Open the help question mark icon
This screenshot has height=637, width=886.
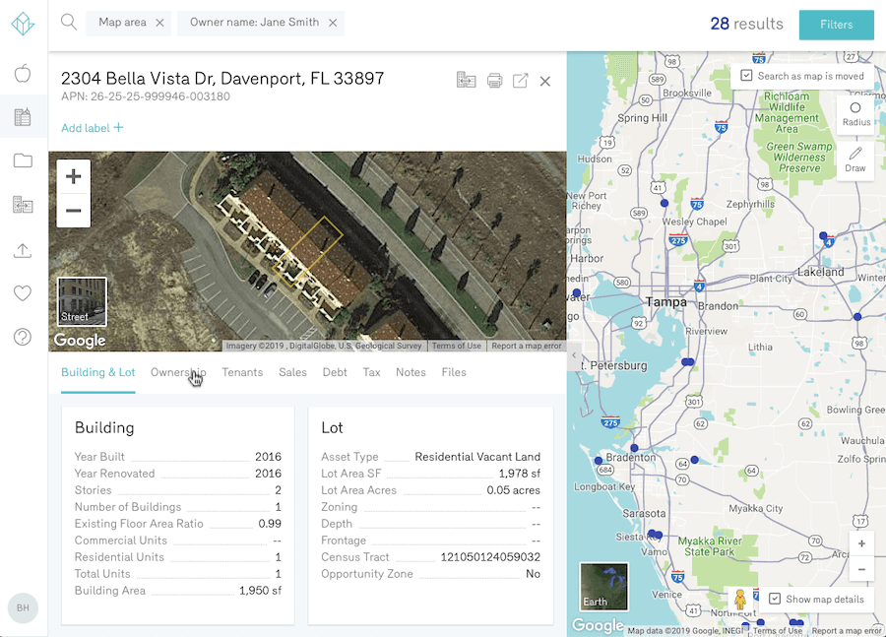click(x=23, y=337)
